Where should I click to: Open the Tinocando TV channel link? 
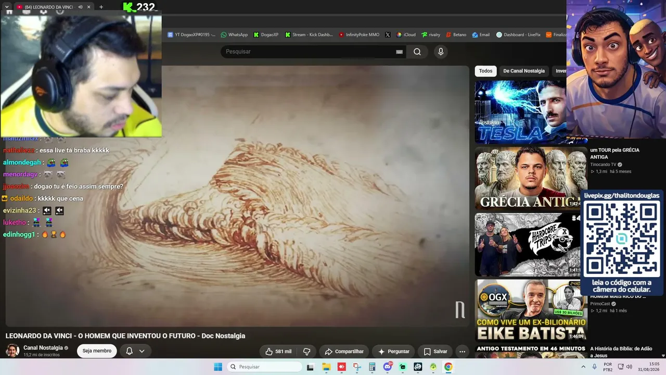(603, 165)
